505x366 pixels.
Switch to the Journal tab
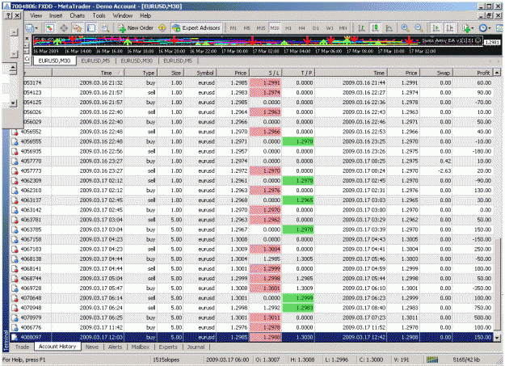196,347
